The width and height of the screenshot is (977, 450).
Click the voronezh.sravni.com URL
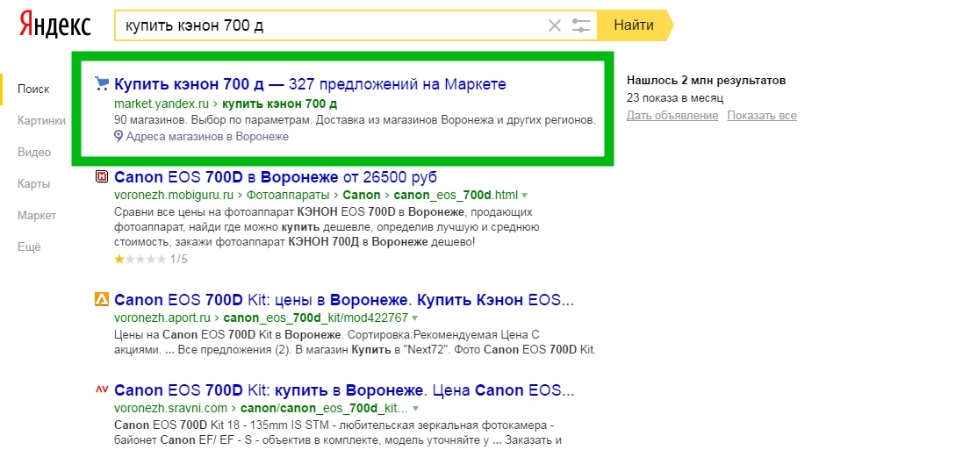point(170,409)
